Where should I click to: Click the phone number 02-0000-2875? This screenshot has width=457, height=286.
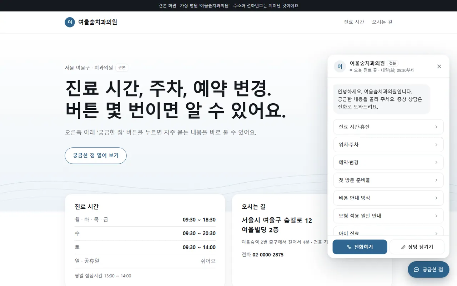pos(268,255)
